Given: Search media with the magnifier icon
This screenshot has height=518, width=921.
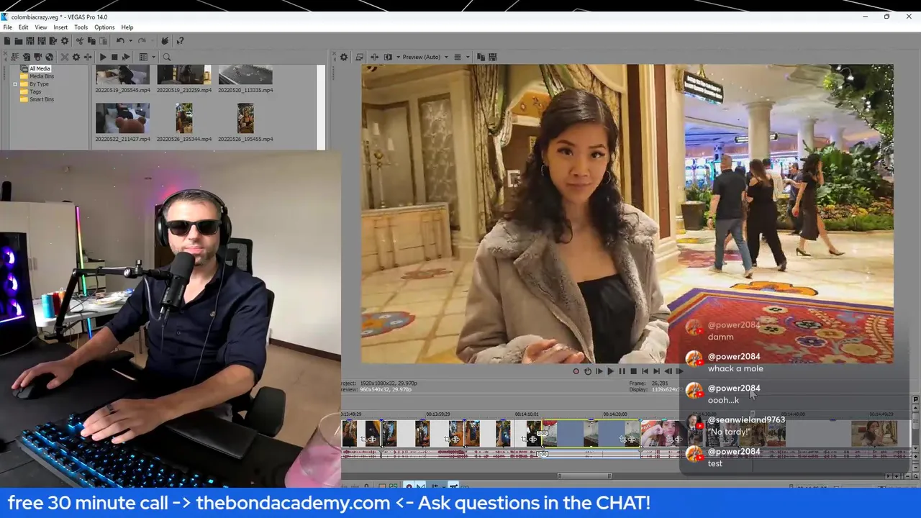Looking at the screenshot, I should 166,57.
